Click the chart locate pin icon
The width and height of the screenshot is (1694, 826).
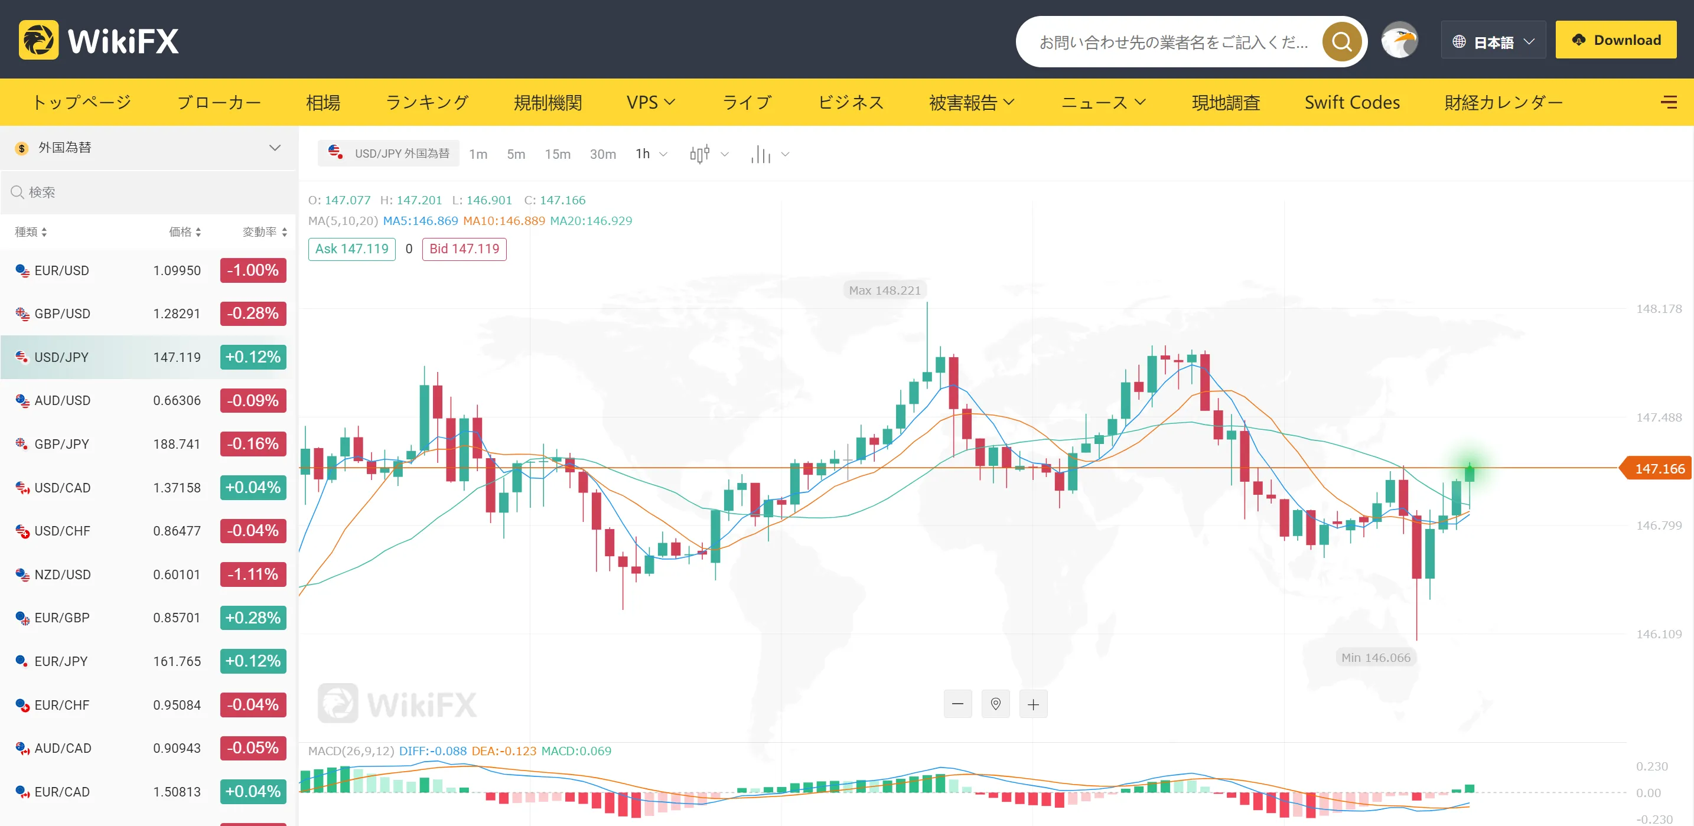pos(996,704)
